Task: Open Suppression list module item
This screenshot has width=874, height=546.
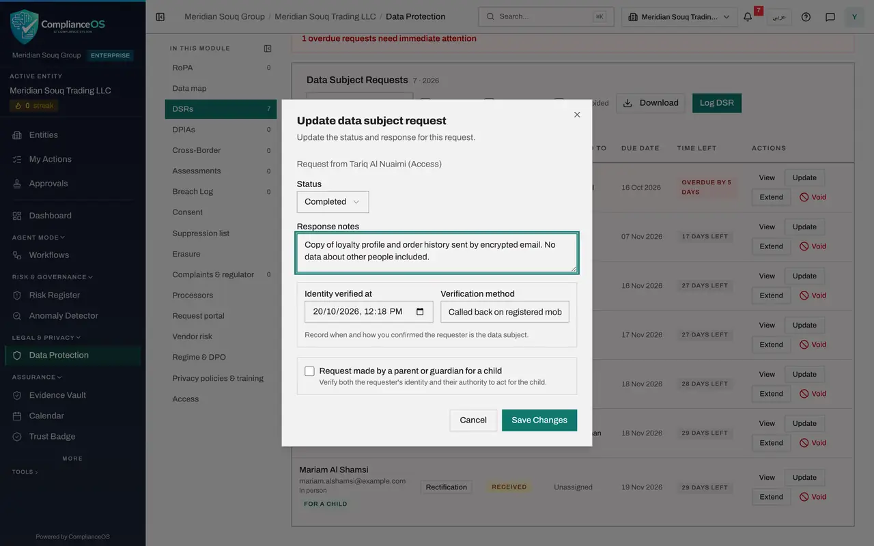Action: 221,233
